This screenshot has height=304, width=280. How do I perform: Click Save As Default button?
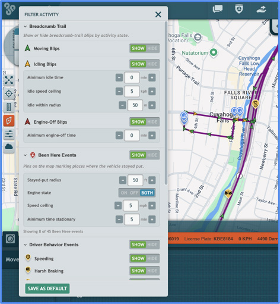(x=47, y=289)
